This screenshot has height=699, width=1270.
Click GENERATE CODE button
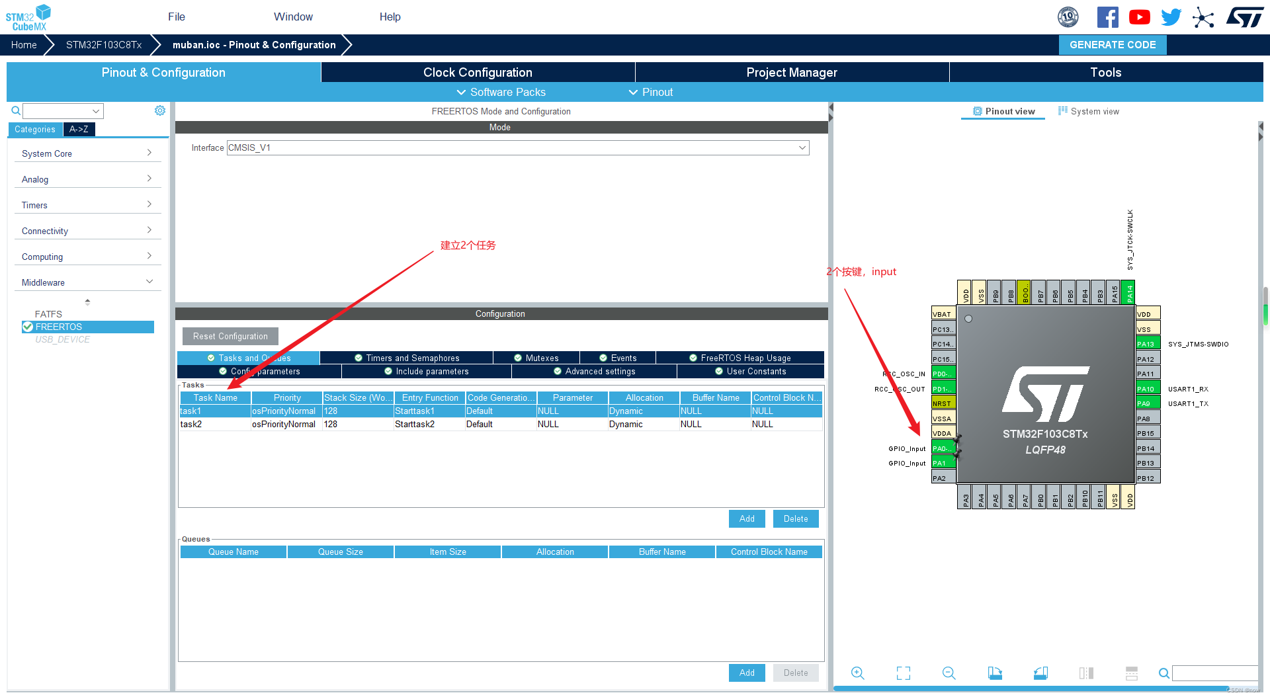[x=1113, y=44]
